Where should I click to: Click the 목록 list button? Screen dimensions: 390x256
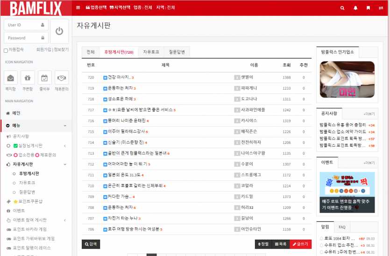(x=281, y=244)
